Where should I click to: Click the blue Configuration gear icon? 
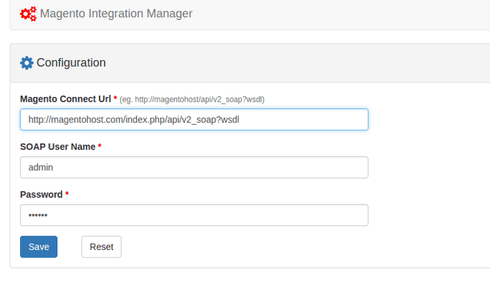27,63
